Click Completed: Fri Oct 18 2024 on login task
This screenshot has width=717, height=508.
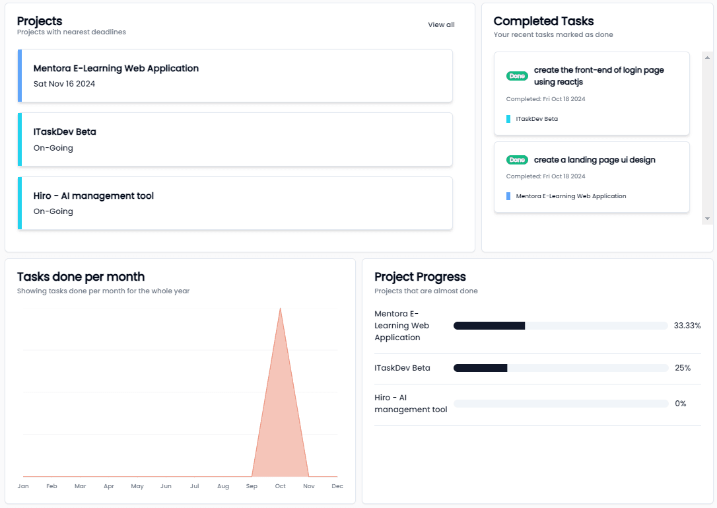click(545, 99)
